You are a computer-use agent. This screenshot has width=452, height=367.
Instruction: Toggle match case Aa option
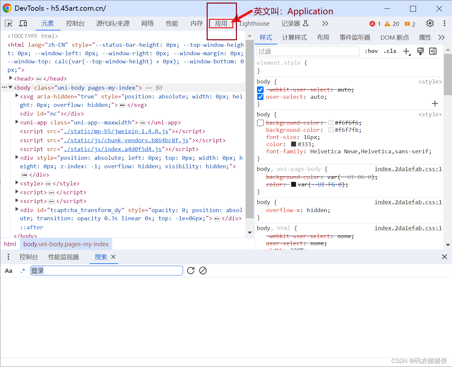tap(8, 271)
